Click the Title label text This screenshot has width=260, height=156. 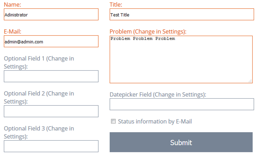[x=116, y=5]
